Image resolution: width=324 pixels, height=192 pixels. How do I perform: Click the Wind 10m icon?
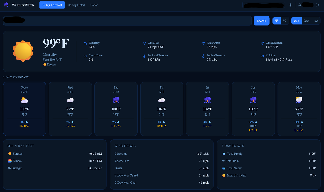coord(144,43)
